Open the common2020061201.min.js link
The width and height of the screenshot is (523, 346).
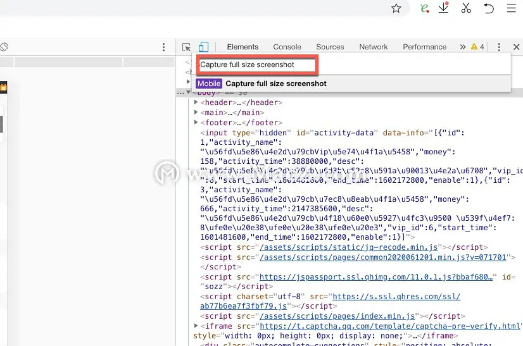(383, 257)
